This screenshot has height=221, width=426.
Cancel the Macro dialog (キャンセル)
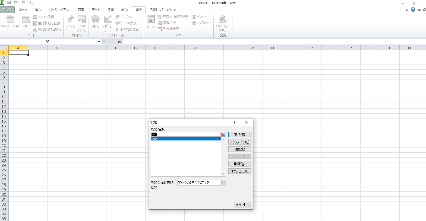(243, 205)
